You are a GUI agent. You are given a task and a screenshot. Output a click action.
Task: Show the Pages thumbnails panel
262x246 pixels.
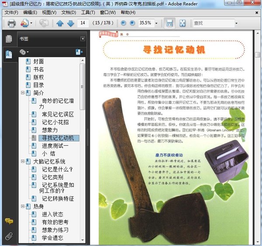pos(9,39)
